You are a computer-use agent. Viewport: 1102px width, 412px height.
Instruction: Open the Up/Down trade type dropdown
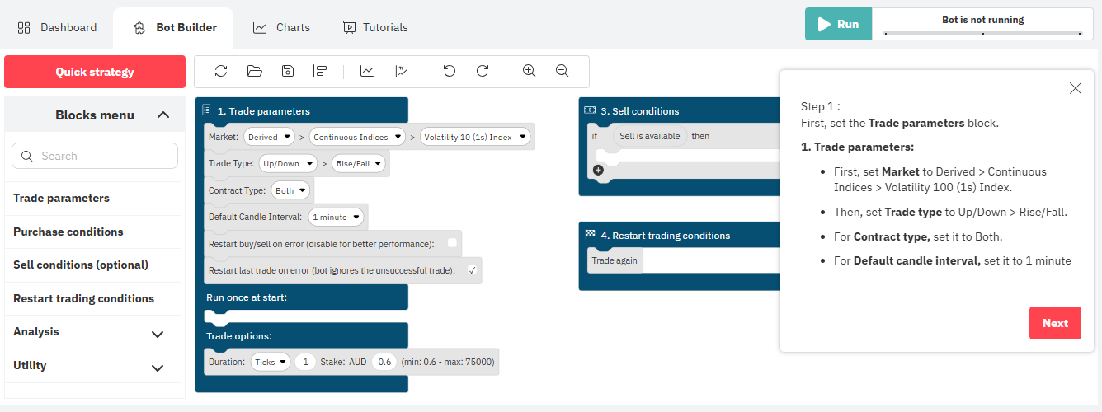click(288, 164)
